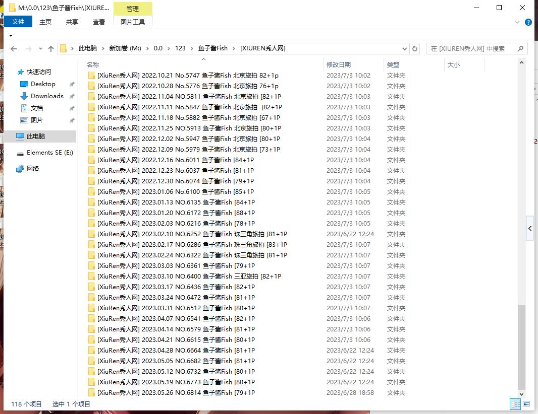
Task: Select folder 2023.05.26 NO.6814
Action: (x=176, y=392)
